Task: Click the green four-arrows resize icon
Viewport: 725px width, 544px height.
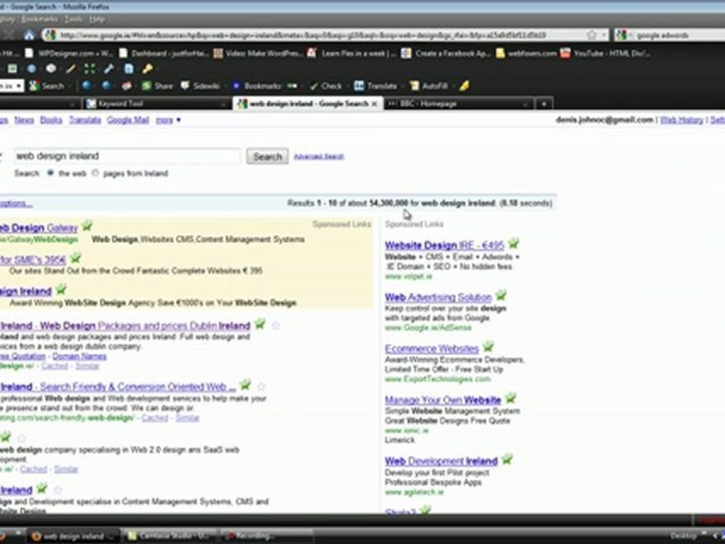Action: coord(89,69)
